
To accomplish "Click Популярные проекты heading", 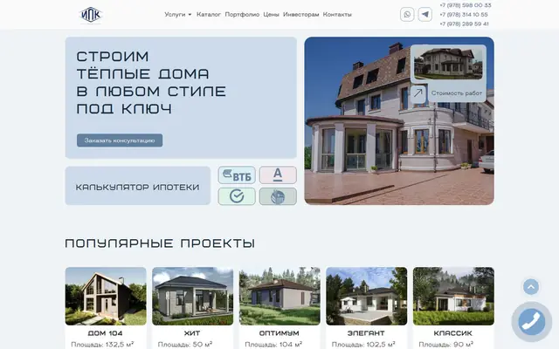I will (160, 243).
